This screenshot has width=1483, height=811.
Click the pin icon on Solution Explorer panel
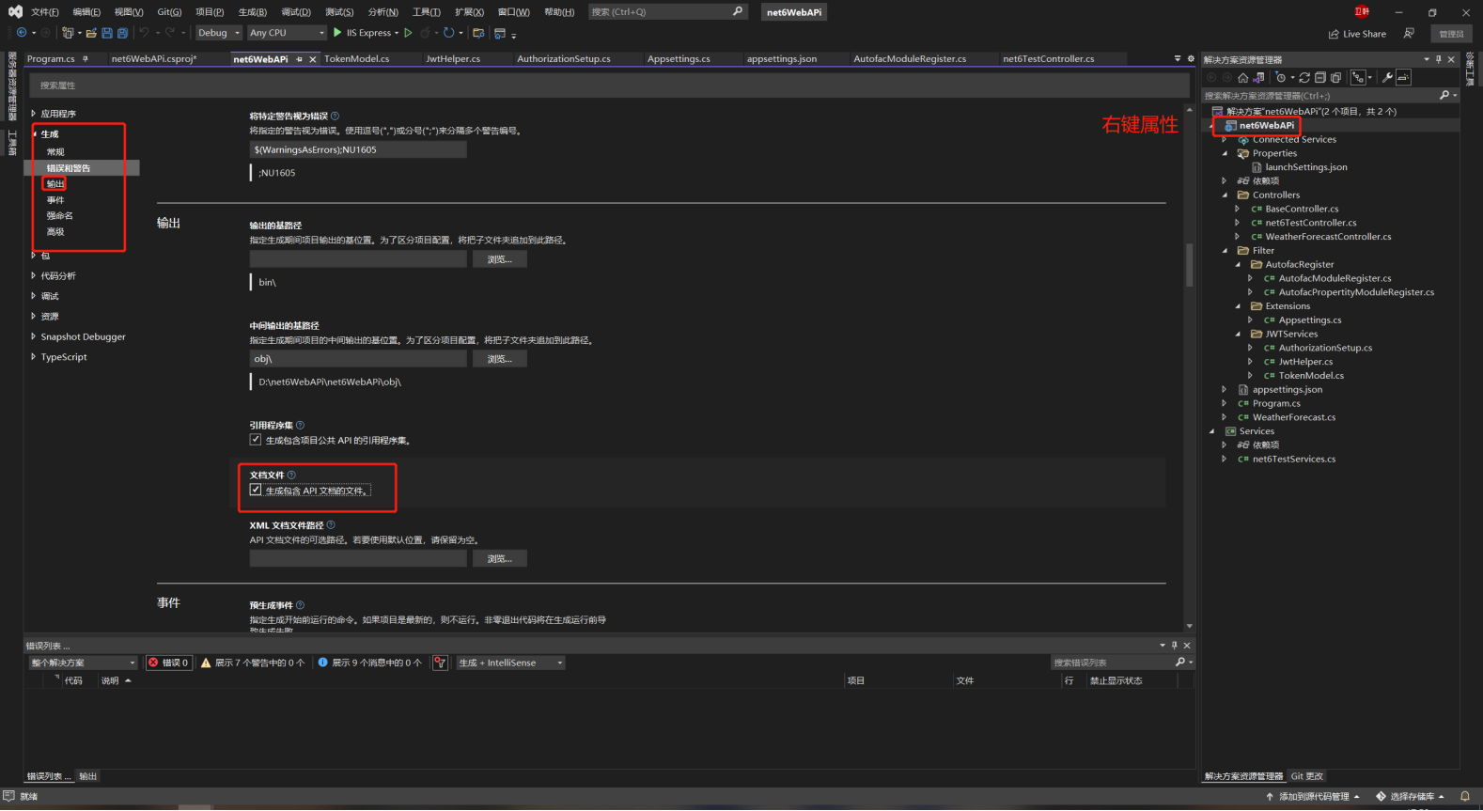1439,59
